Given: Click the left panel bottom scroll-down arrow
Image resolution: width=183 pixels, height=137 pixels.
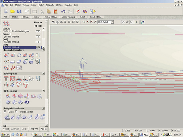Looking at the screenshot, I should (46, 125).
